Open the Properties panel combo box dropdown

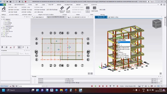[x=18, y=54]
